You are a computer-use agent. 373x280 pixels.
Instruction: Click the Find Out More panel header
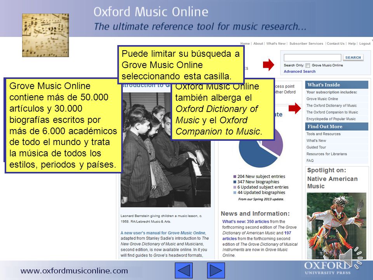click(x=336, y=127)
